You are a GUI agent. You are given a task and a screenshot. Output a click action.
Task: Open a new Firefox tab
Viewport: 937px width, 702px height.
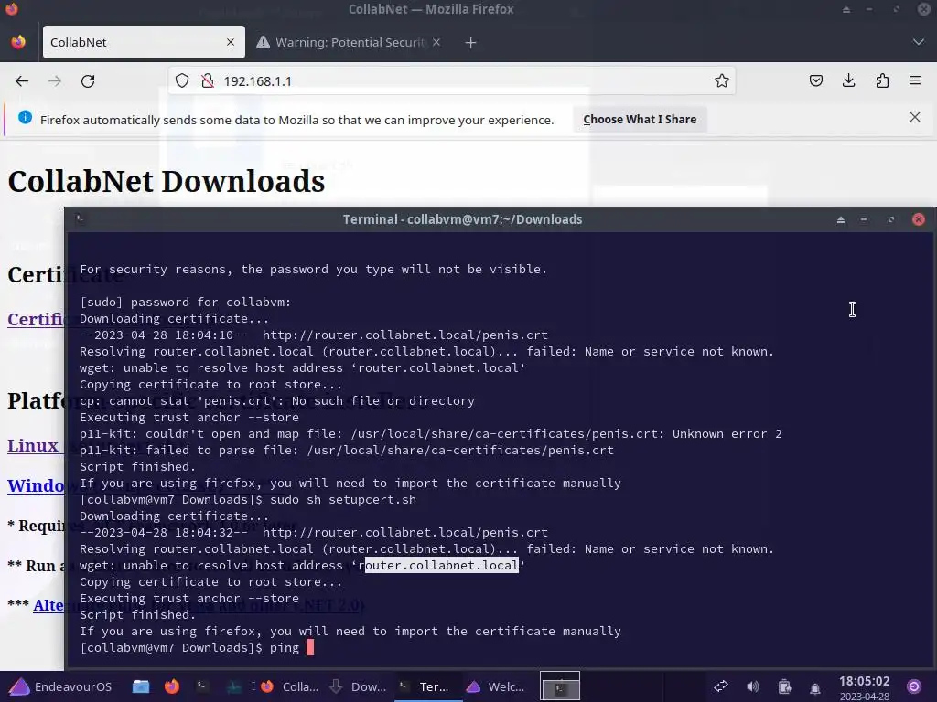pyautogui.click(x=470, y=42)
